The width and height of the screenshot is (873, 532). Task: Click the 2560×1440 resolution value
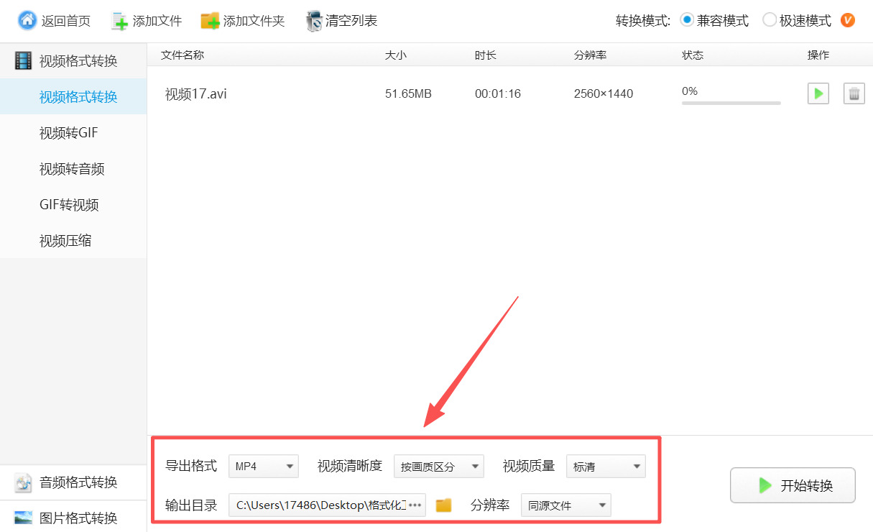point(604,93)
